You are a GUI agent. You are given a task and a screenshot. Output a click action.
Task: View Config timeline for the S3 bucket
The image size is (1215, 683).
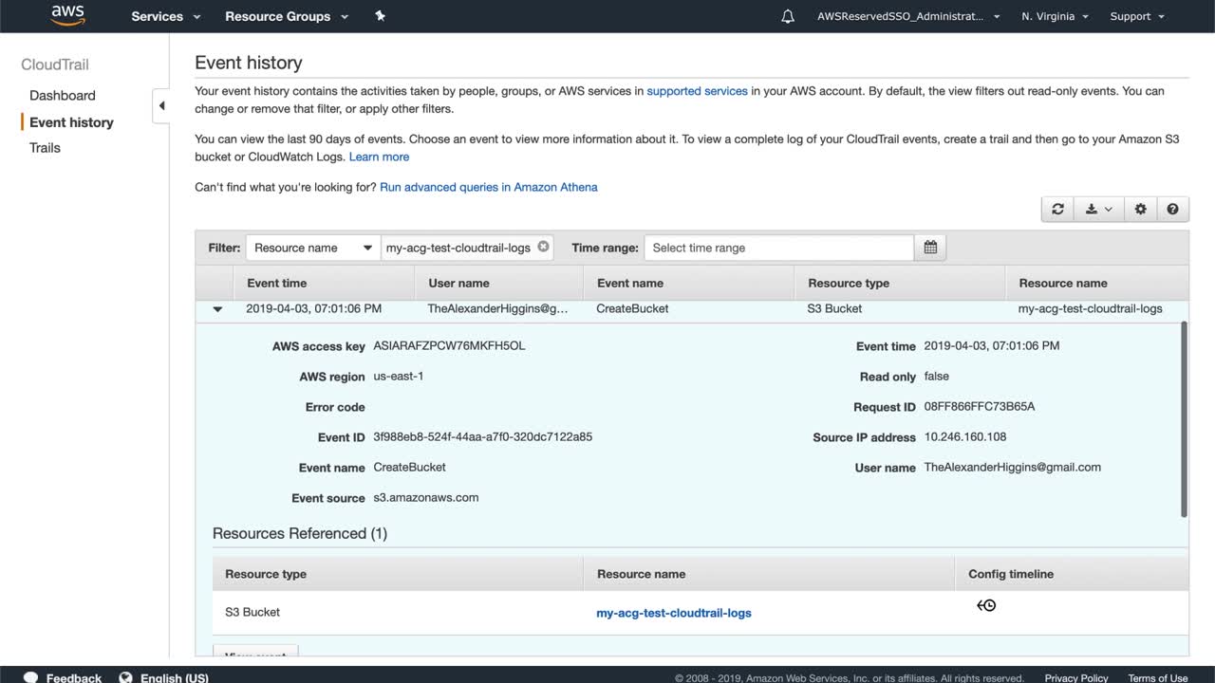pyautogui.click(x=986, y=605)
